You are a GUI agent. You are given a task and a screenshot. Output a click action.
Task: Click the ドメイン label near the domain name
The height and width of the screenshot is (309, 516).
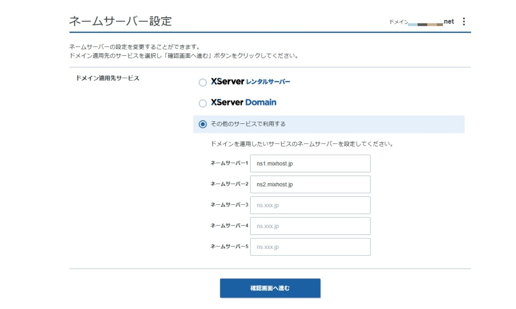398,22
